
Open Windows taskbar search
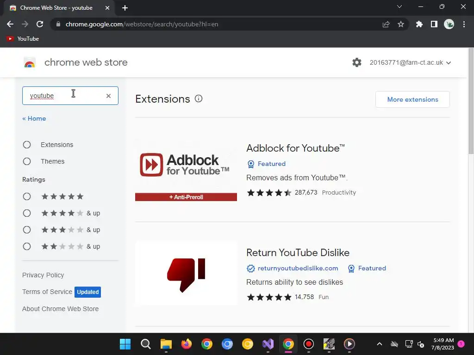pos(146,344)
